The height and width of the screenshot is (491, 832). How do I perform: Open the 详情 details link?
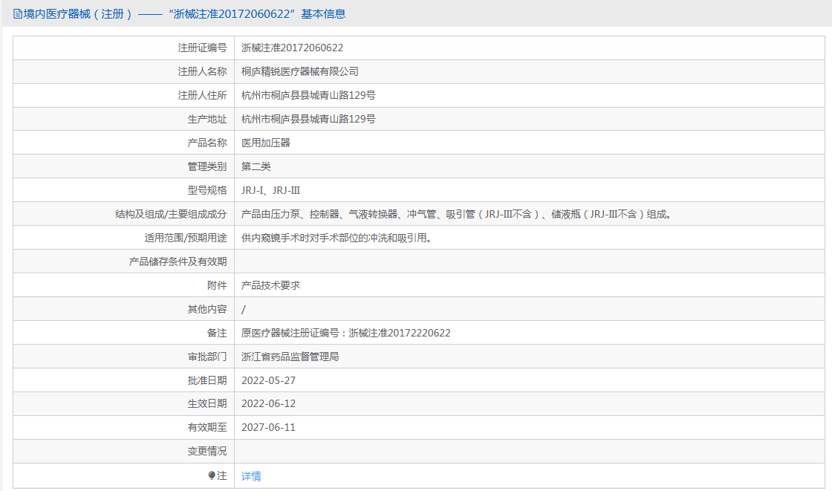[251, 476]
